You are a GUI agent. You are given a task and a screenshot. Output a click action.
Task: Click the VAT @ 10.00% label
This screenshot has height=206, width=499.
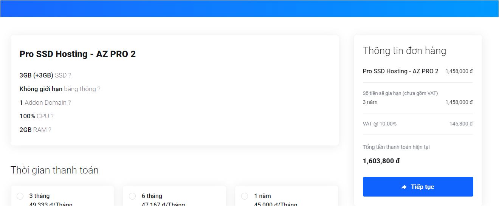380,124
